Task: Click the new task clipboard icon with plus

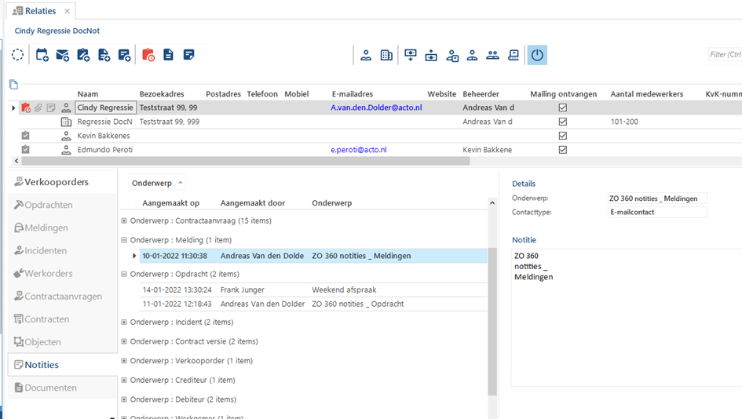Action: 83,55
